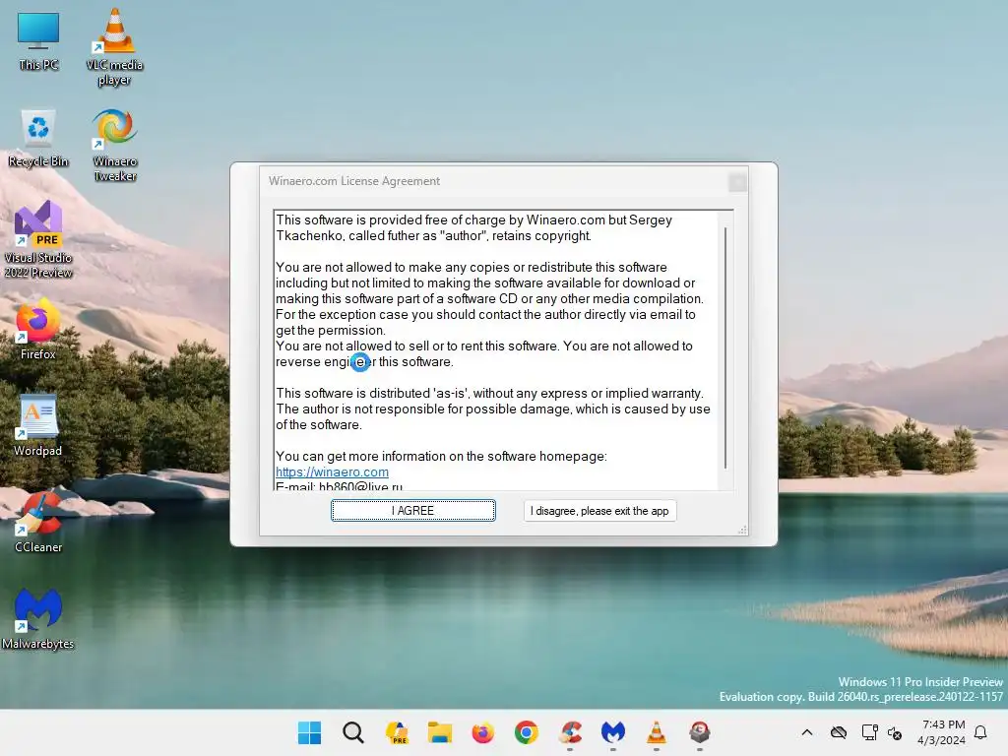Select the CCleaner desktop shortcut
Image resolution: width=1008 pixels, height=756 pixels.
click(38, 522)
